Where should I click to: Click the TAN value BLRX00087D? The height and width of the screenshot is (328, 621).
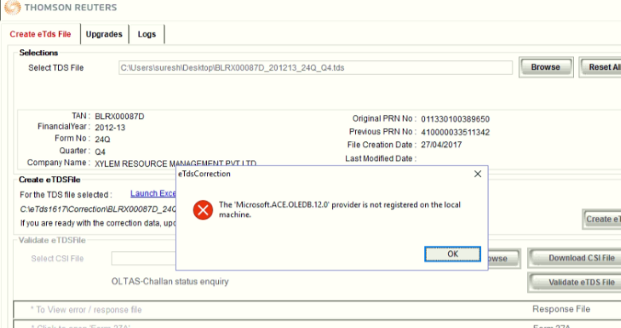click(119, 117)
